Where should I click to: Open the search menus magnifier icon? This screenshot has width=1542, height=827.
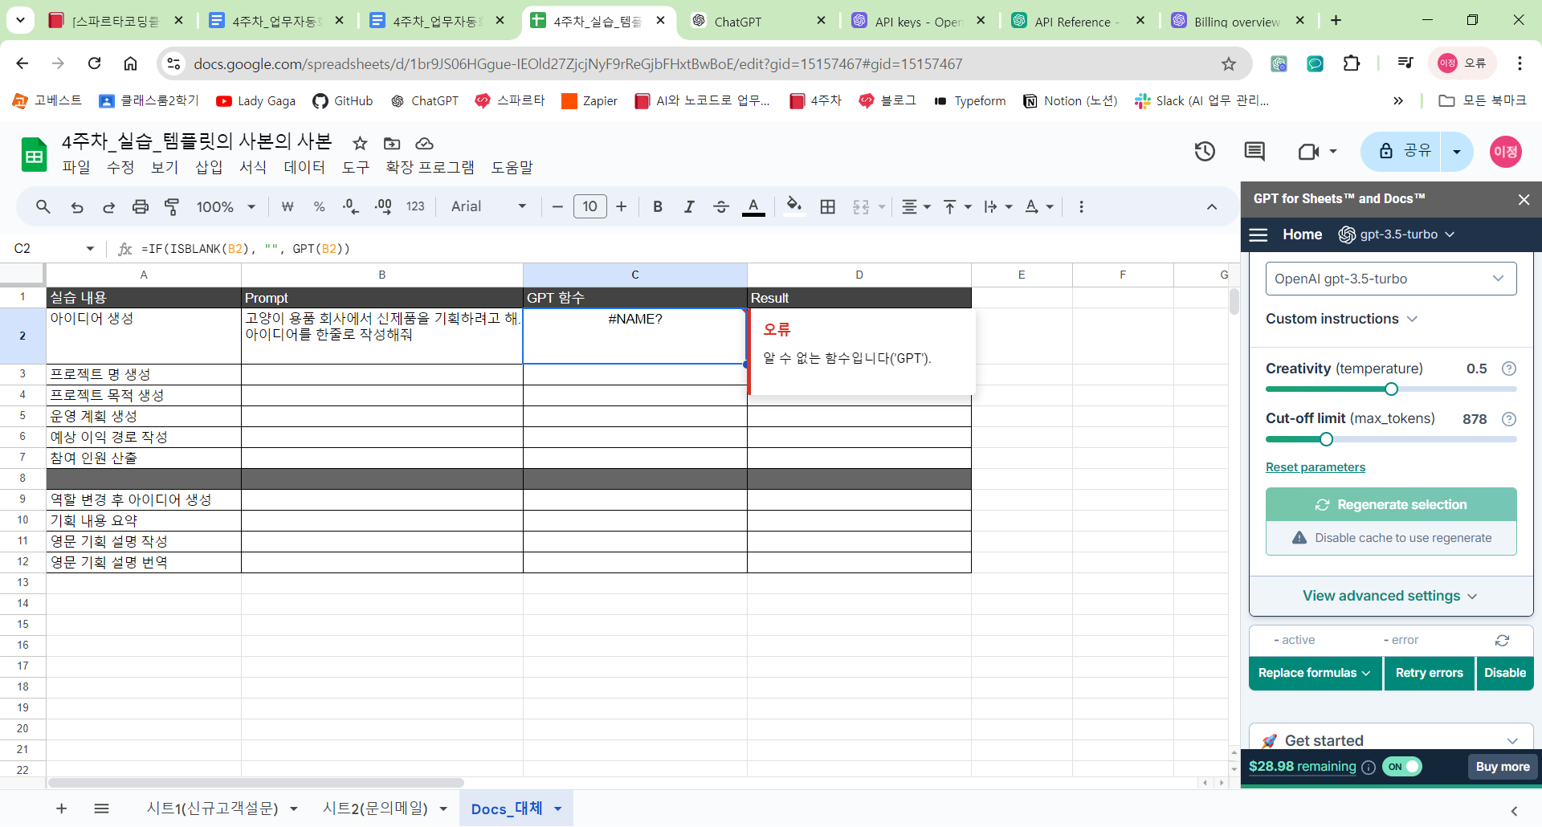(x=43, y=207)
